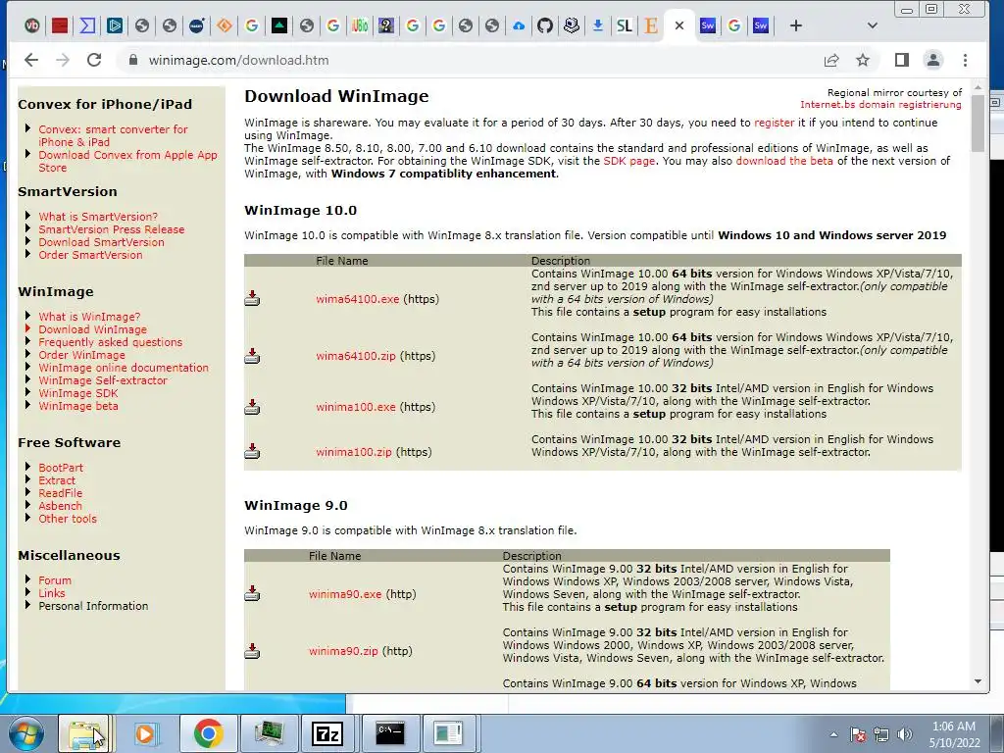Click the taskbar clock showing 1:06 AM
This screenshot has height=753, width=1004.
pyautogui.click(x=954, y=734)
